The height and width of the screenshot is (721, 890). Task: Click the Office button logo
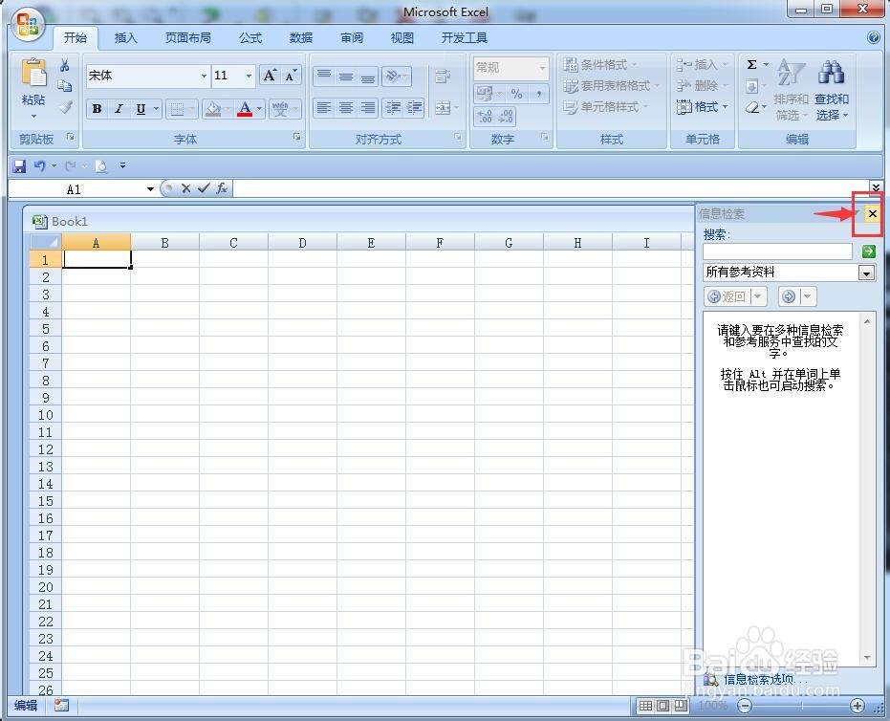click(28, 25)
